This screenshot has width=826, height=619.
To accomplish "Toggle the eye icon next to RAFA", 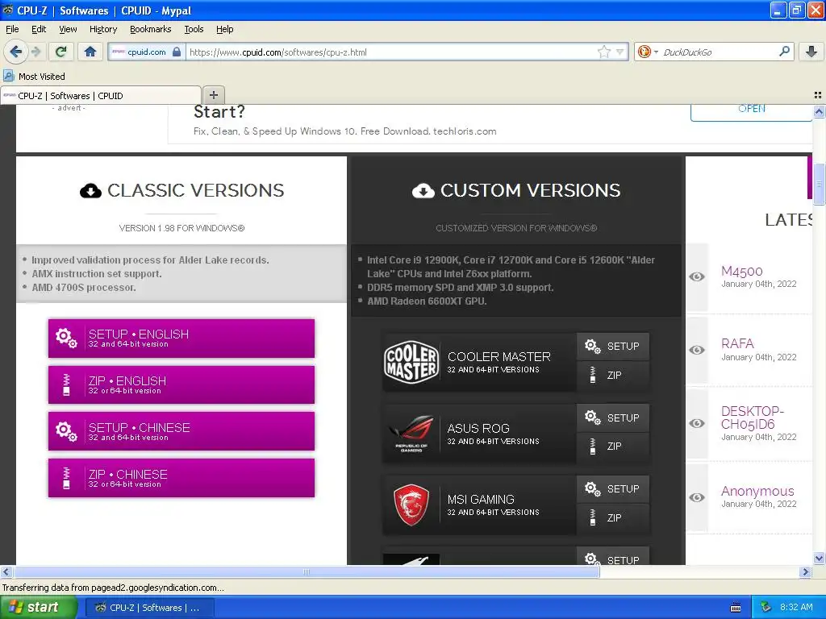I will (697, 350).
